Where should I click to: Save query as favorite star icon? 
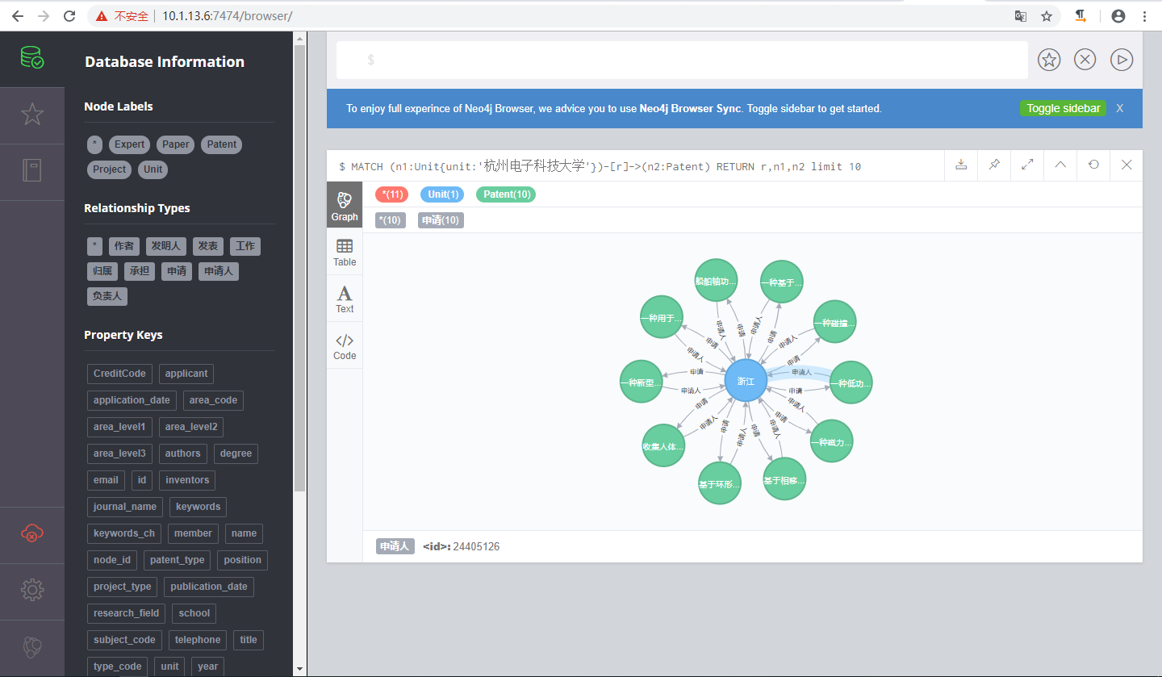[x=1049, y=60]
